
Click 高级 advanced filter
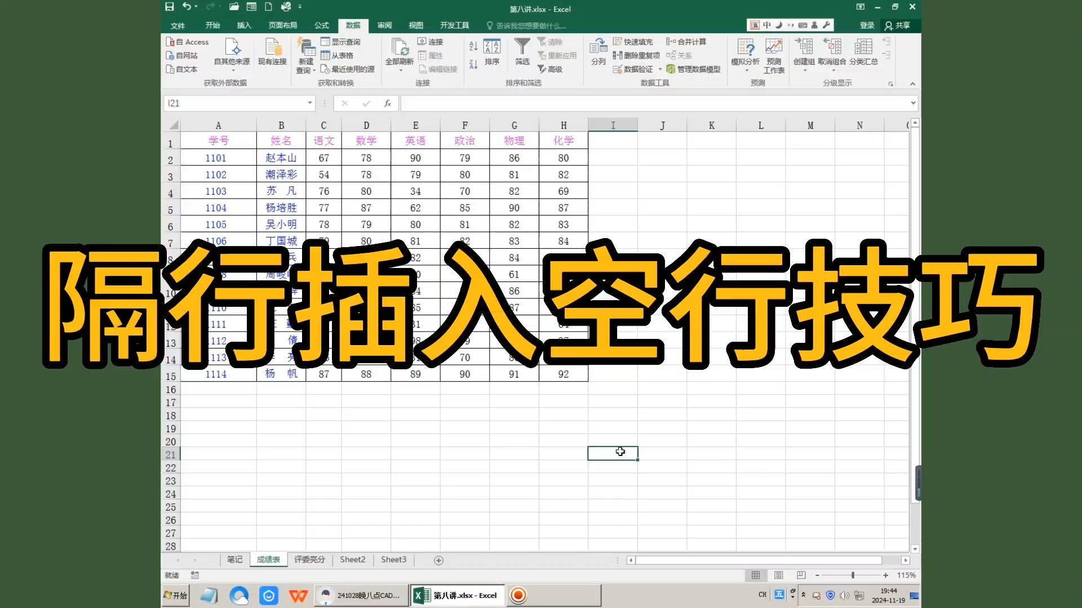click(x=550, y=69)
